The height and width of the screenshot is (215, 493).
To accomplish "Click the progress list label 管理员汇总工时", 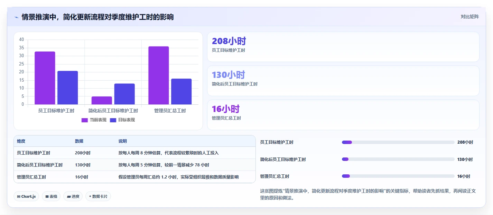I will pos(275,176).
